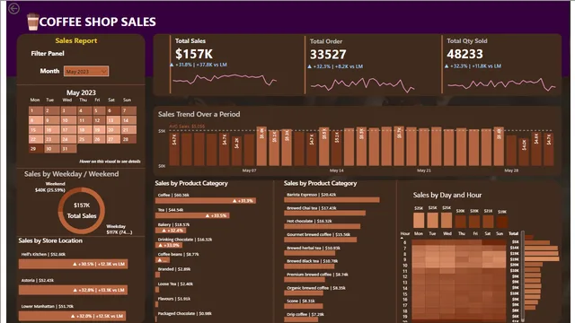Click the Mon column header in heatmap
The height and width of the screenshot is (323, 575).
[419, 233]
